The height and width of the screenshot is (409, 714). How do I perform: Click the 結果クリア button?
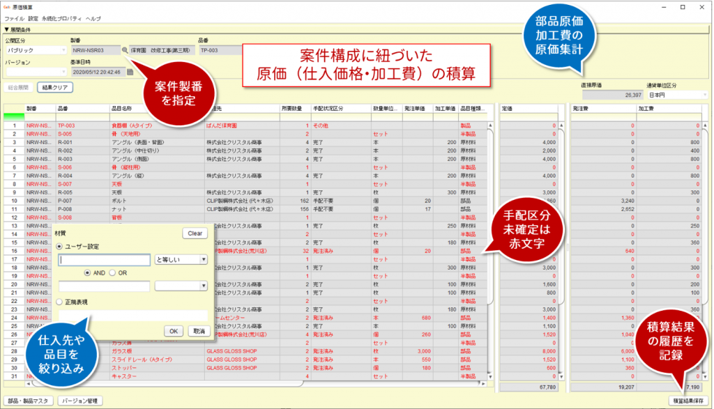pos(55,87)
